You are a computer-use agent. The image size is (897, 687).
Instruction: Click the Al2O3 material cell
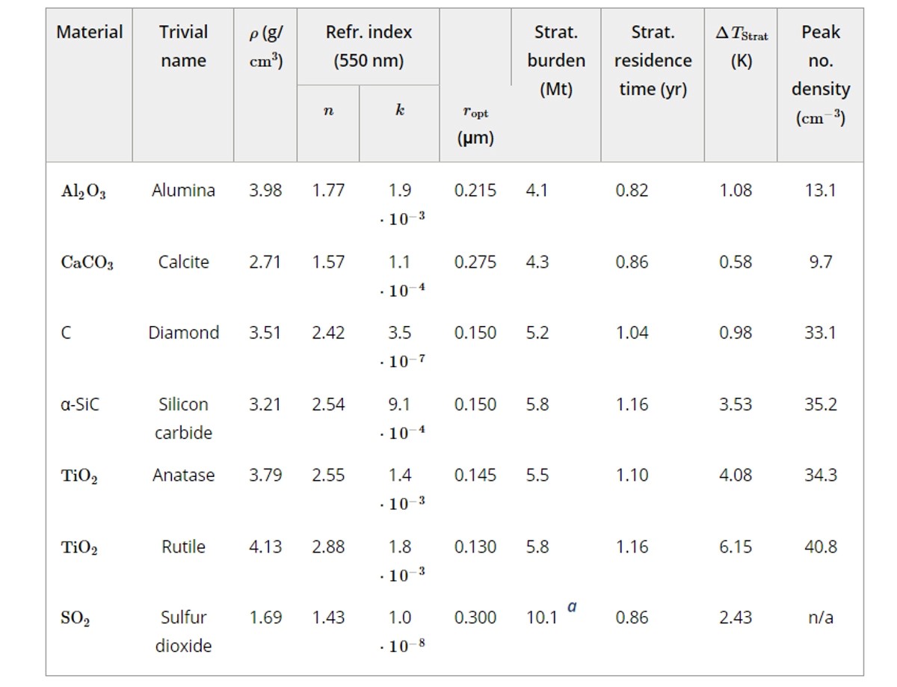(83, 191)
